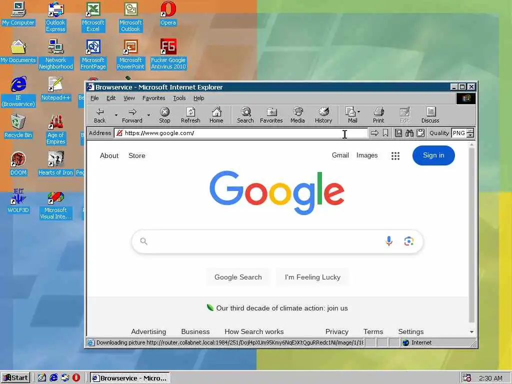Image resolution: width=512 pixels, height=384 pixels.
Task: Click the bookmark ribbon icon
Action: click(x=385, y=133)
